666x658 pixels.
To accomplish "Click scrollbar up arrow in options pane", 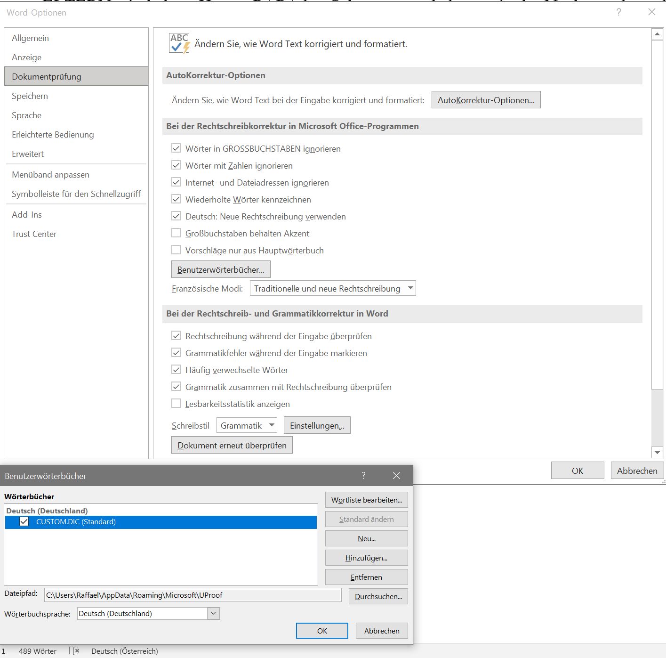I will [x=658, y=34].
